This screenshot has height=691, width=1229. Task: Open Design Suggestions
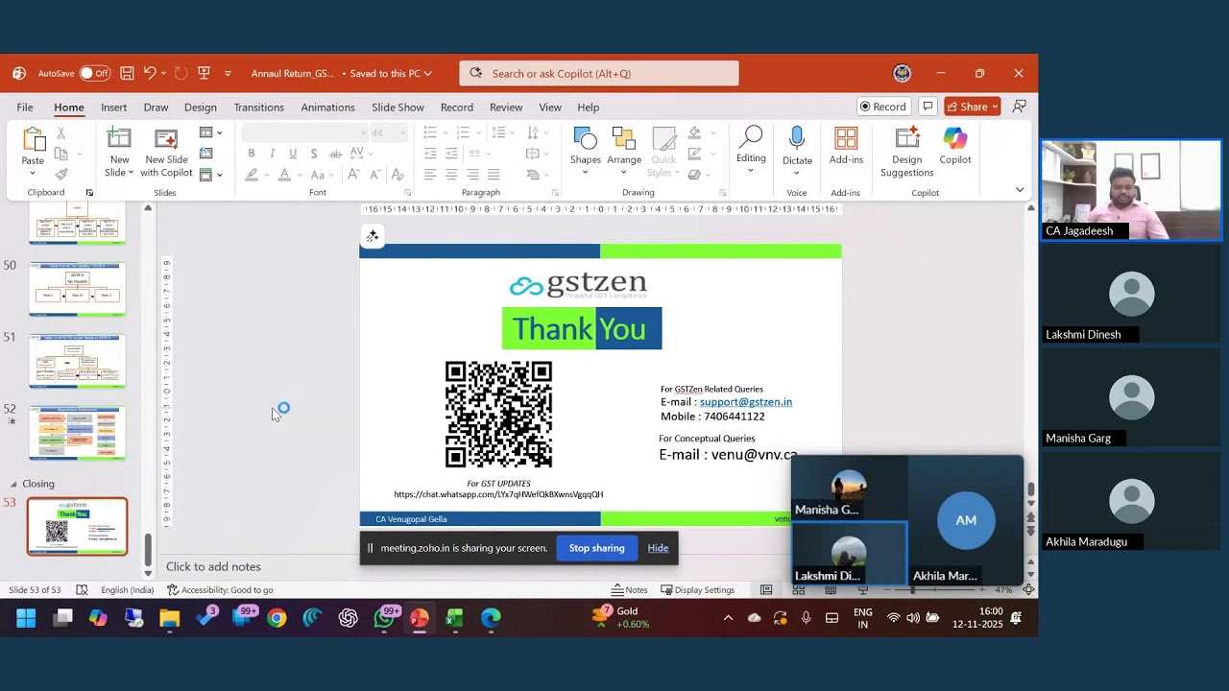coord(906,152)
